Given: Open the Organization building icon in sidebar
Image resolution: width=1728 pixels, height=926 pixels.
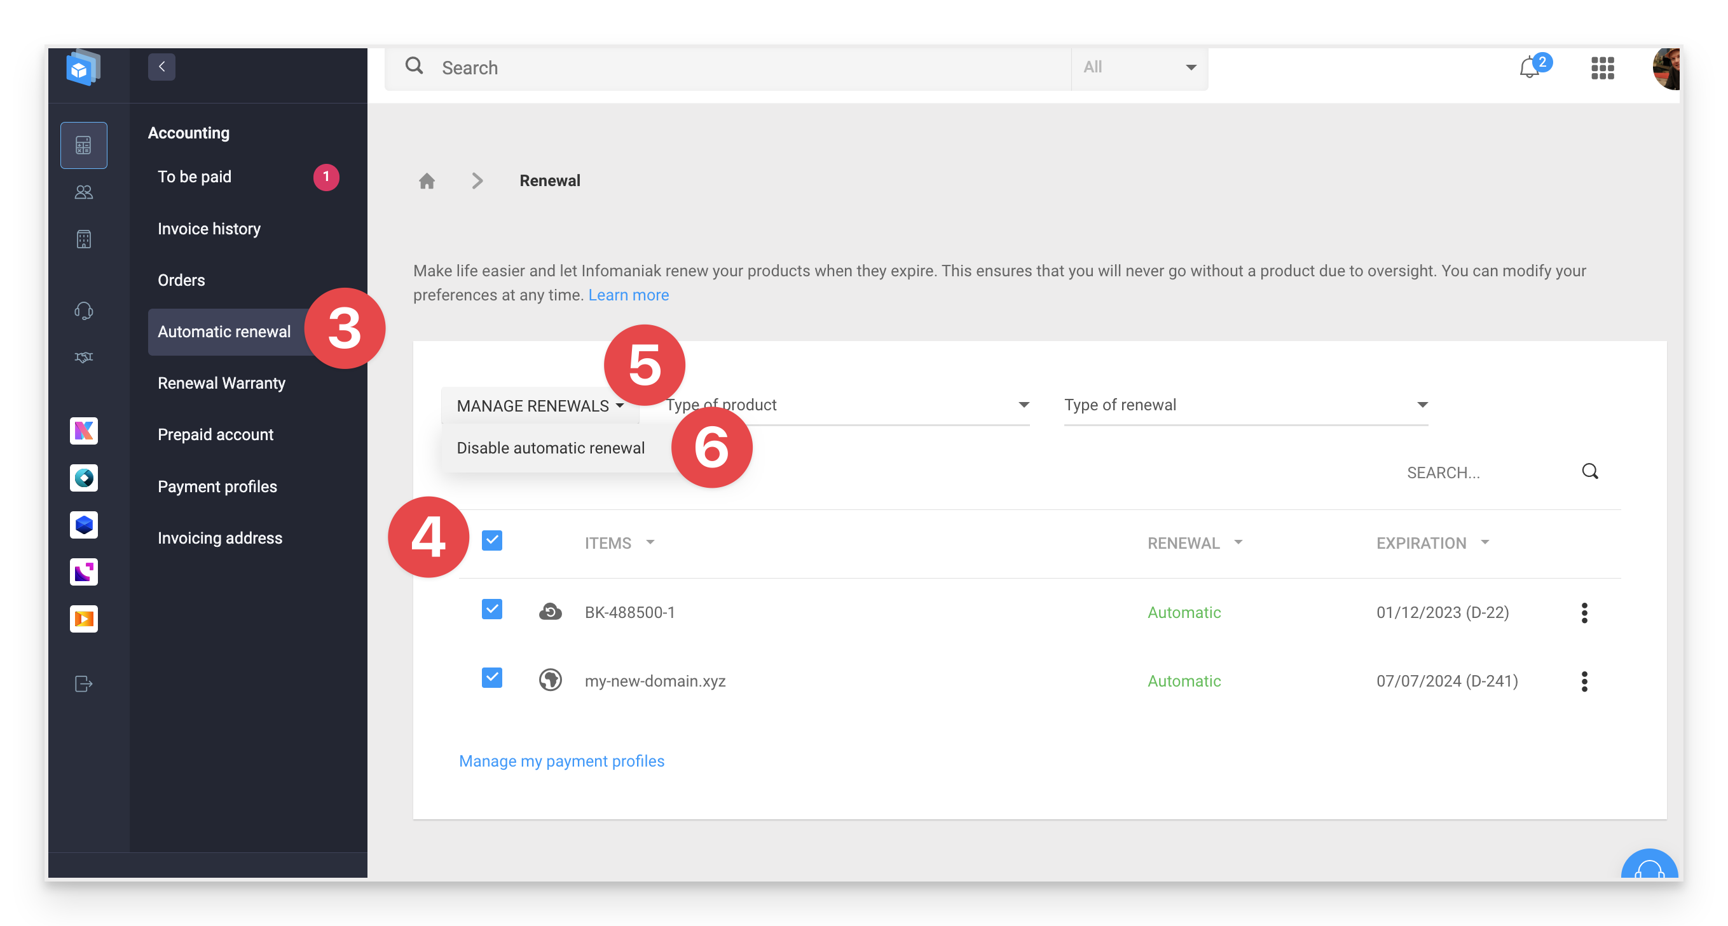Looking at the screenshot, I should (83, 239).
